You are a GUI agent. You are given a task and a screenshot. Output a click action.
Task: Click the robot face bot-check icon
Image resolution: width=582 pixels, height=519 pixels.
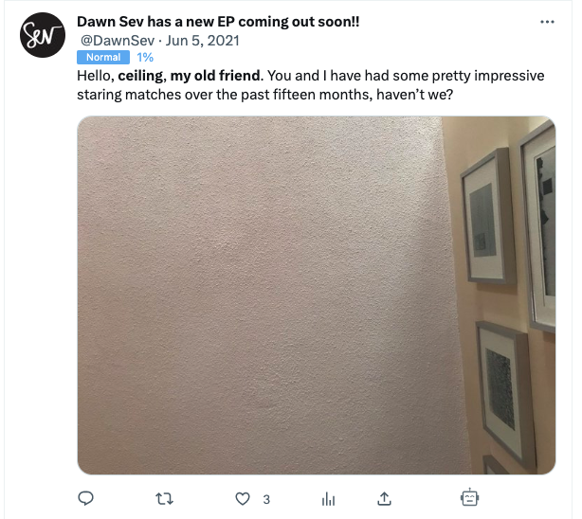click(469, 497)
